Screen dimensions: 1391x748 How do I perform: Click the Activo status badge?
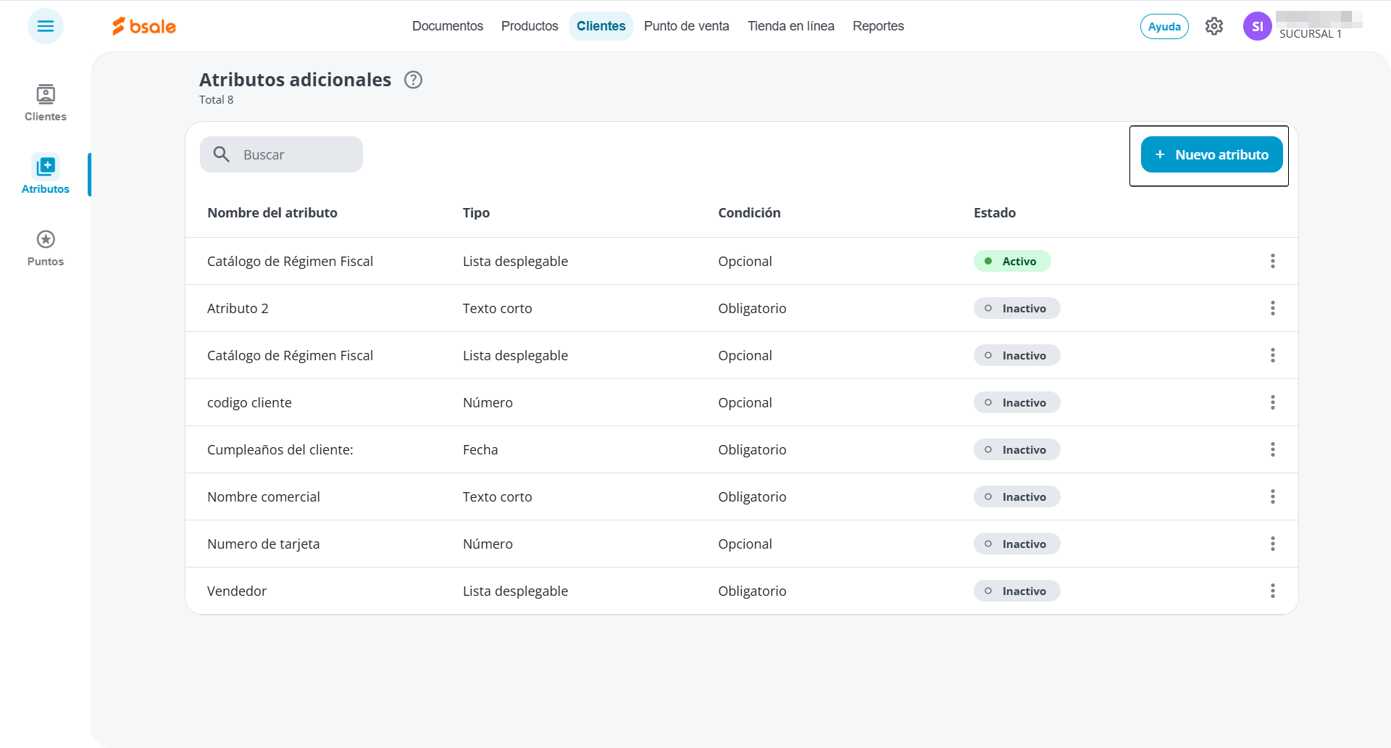click(1012, 261)
